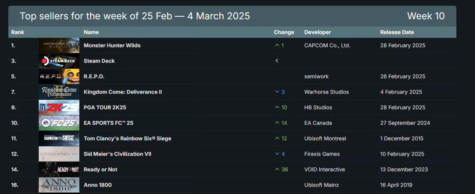
Task: Open the Anno 1800 thumbnail
Action: point(59,185)
